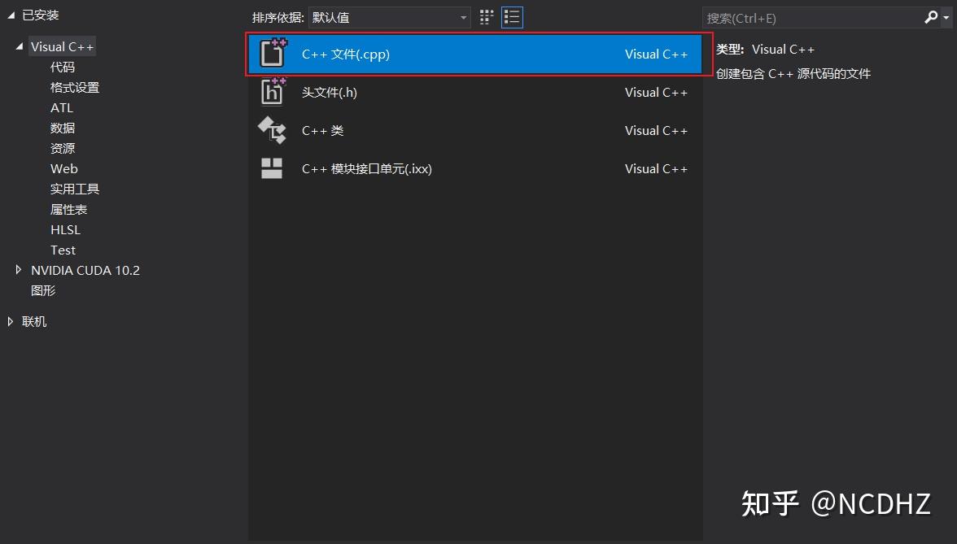Select the Web template category
This screenshot has width=957, height=544.
click(x=64, y=168)
